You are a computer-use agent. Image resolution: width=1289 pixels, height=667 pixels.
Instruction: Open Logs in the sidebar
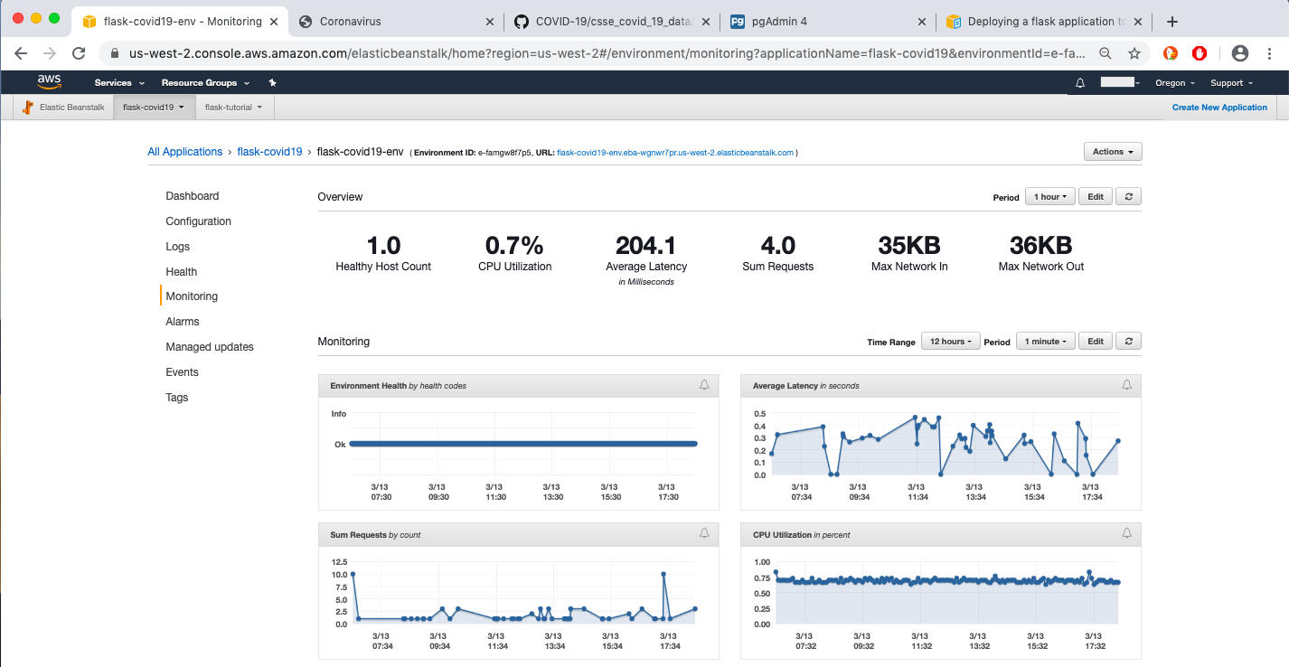[178, 247]
